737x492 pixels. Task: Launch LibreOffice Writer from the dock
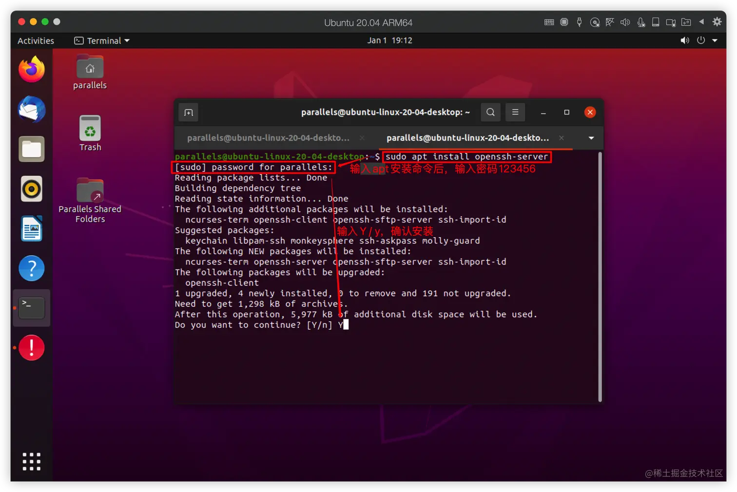point(32,228)
